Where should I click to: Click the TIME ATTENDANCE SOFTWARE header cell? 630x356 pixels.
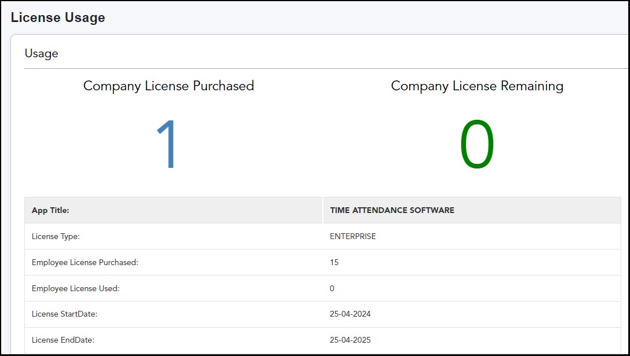(392, 210)
